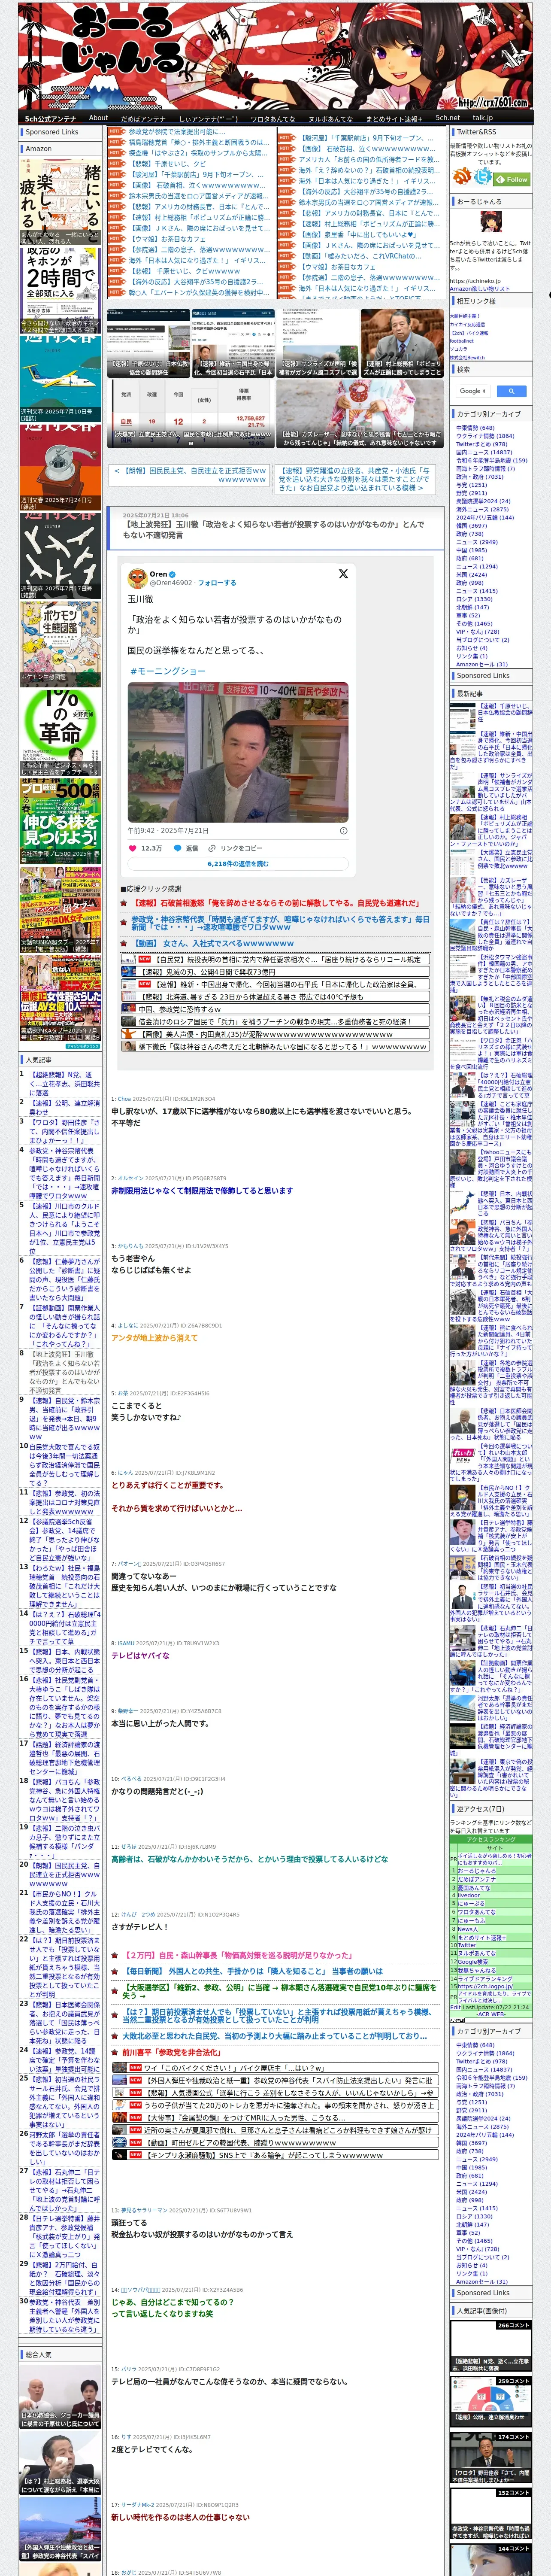551x2576 pixels.
Task: Open the ワロタあんてな nav item
Action: 273,118
